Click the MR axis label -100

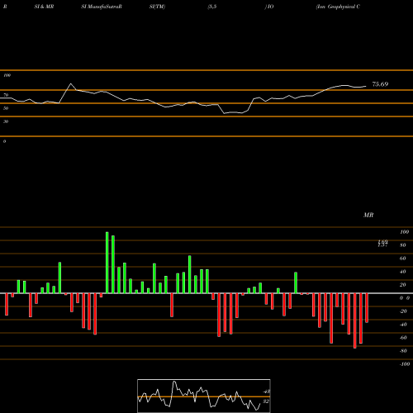point(405,364)
